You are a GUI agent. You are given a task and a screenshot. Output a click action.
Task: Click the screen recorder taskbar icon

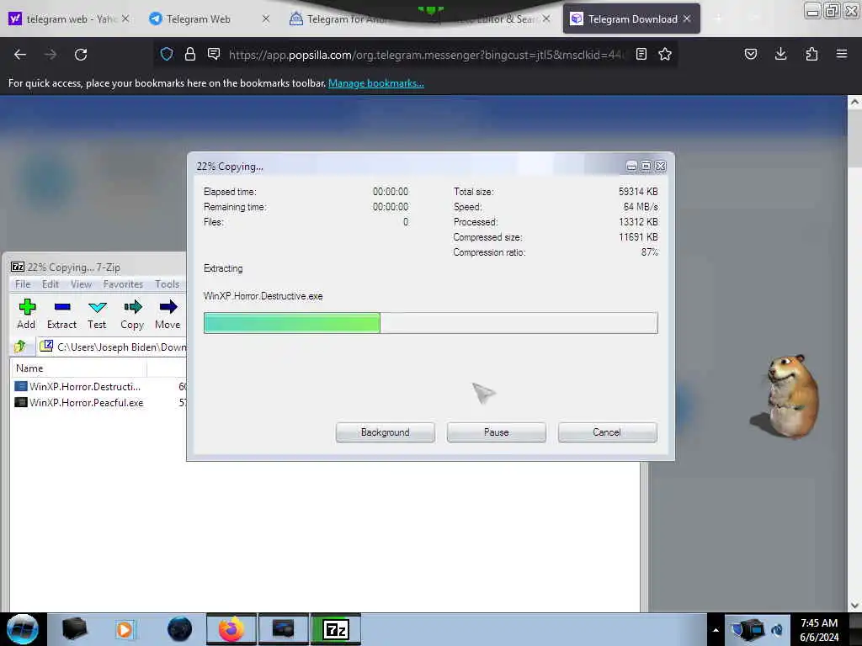284,629
